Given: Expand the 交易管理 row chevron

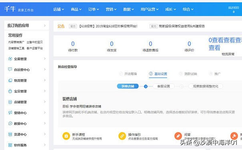Looking at the screenshot, I should (x=45, y=59).
